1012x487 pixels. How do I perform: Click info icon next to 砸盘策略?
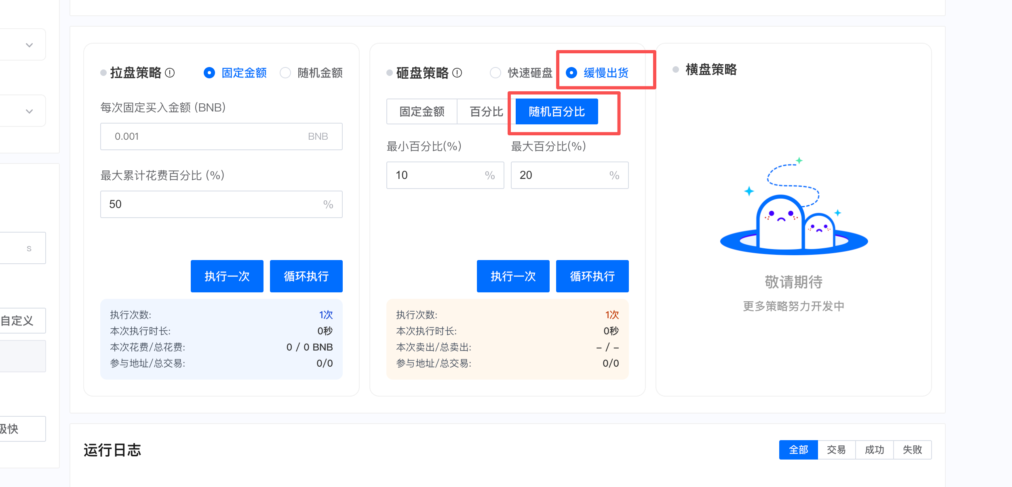[x=457, y=73]
